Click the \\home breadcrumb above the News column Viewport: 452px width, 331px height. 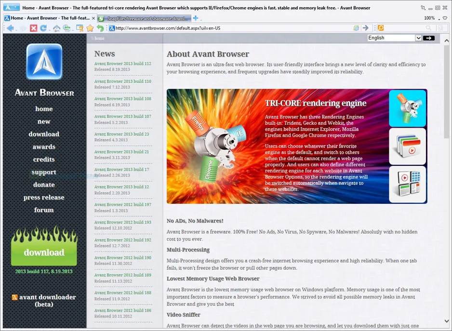tap(98, 38)
